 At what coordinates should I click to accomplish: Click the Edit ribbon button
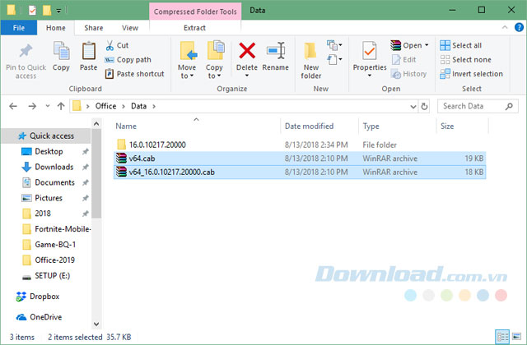coord(404,60)
